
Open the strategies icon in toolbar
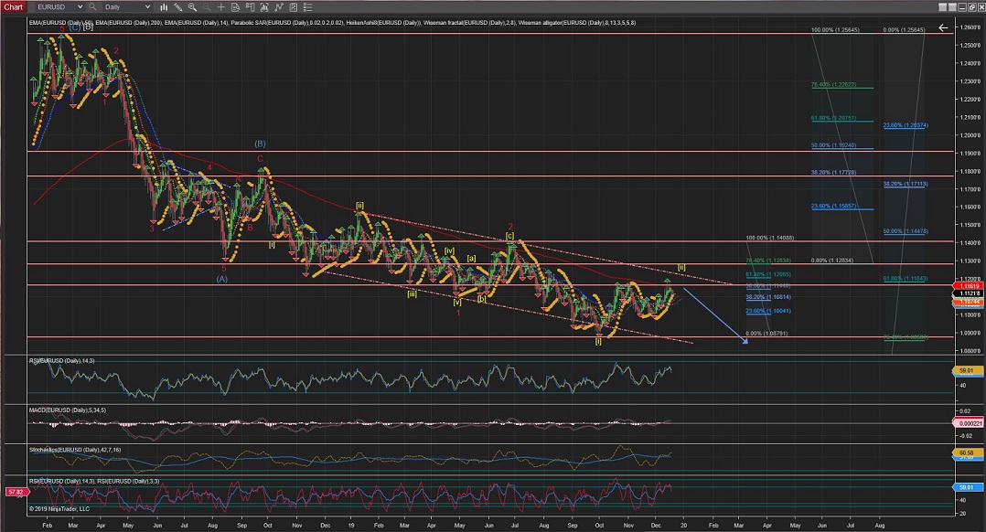[279, 6]
